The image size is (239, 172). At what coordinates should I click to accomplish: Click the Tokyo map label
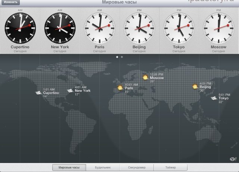(224, 98)
